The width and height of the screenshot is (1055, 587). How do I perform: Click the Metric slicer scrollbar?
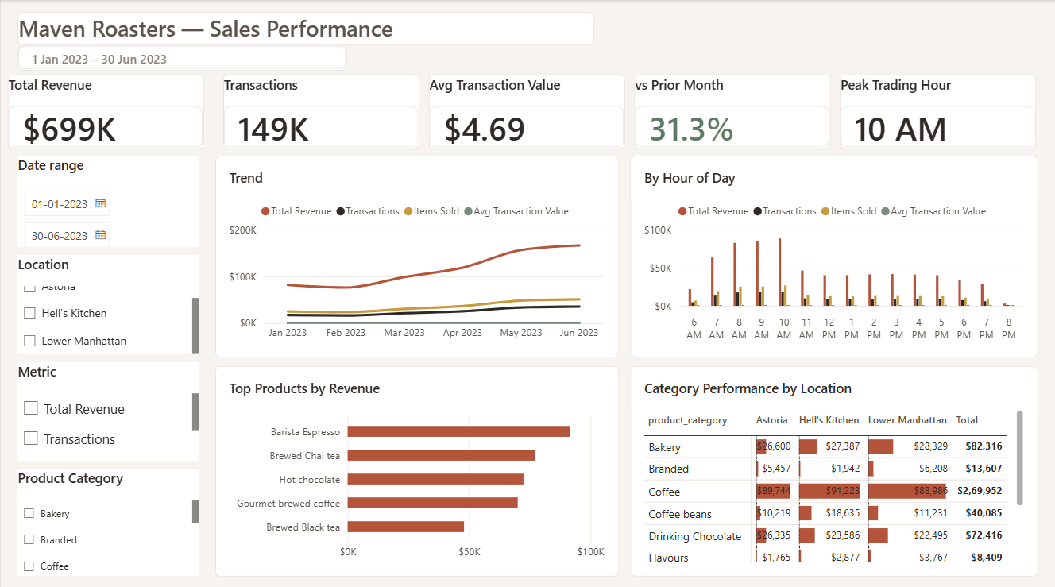(x=195, y=411)
